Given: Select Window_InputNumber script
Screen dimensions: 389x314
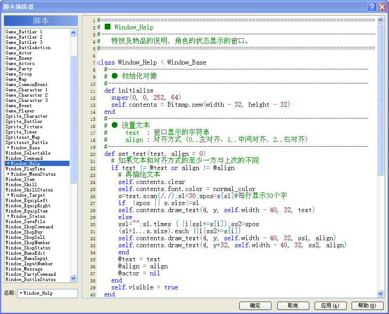Looking at the screenshot, I should [37, 264].
